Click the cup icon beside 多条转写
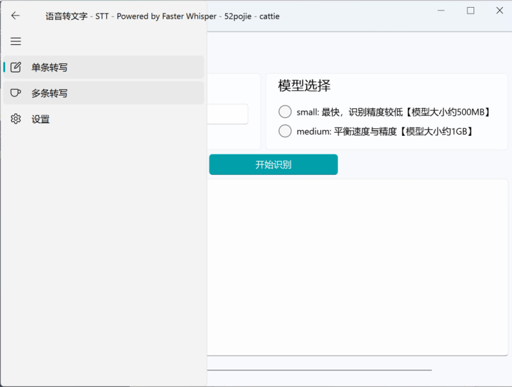 point(15,93)
